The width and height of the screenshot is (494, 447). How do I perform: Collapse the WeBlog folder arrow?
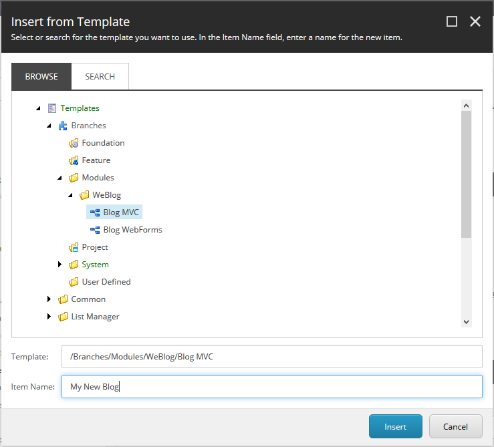point(71,195)
